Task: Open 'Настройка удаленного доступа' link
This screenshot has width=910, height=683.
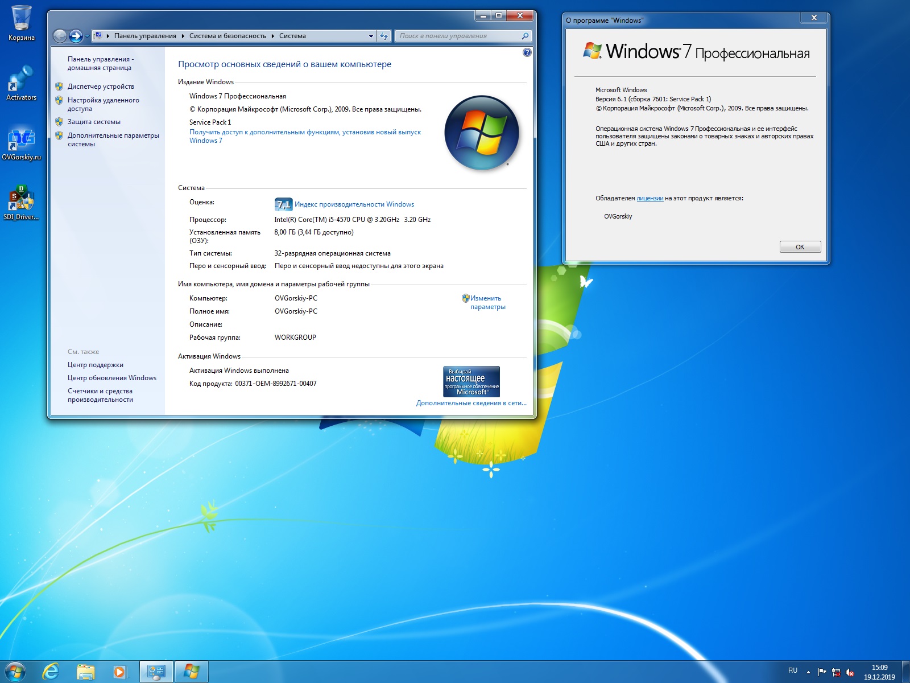Action: [x=103, y=104]
